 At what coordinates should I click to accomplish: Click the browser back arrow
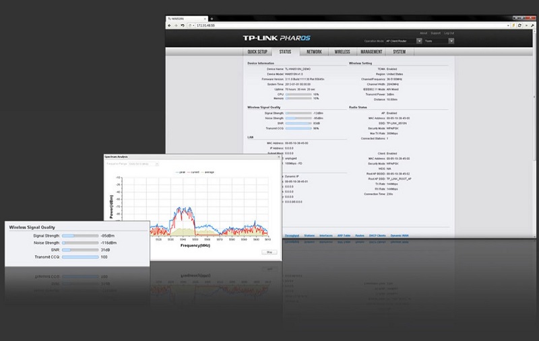[169, 26]
